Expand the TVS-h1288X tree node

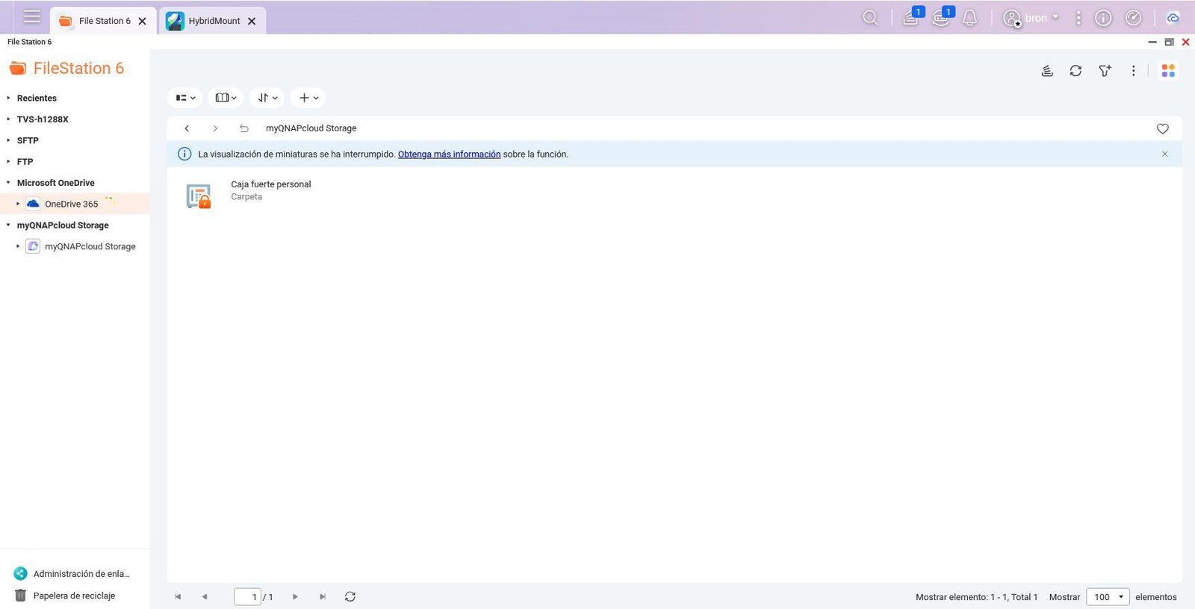click(x=8, y=119)
